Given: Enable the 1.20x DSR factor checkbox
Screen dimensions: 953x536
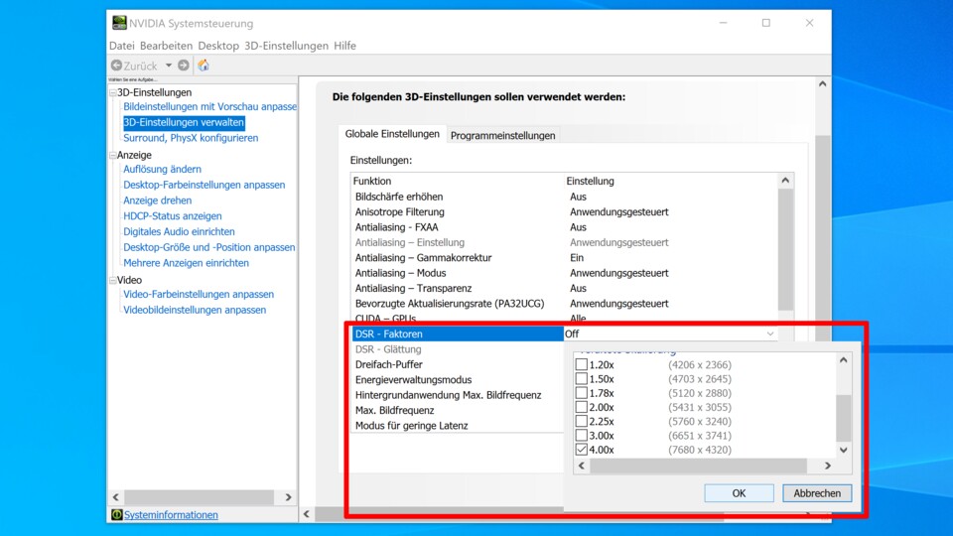Looking at the screenshot, I should 582,365.
